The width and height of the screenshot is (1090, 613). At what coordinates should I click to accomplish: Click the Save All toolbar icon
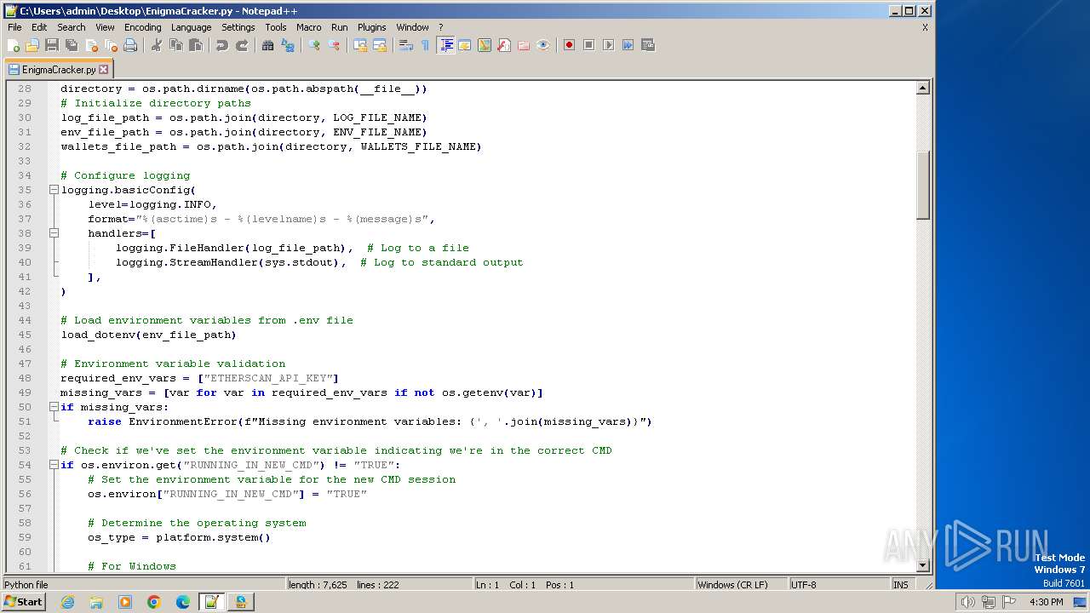[x=72, y=45]
